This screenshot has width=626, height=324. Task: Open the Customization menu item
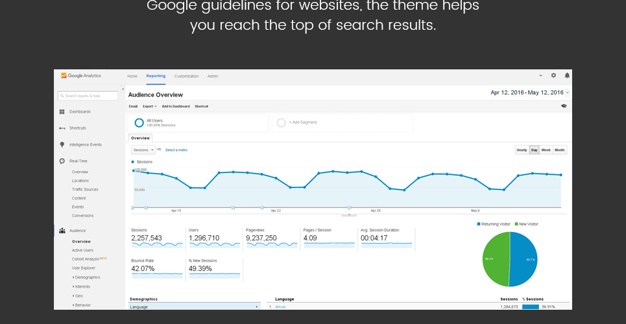click(186, 76)
